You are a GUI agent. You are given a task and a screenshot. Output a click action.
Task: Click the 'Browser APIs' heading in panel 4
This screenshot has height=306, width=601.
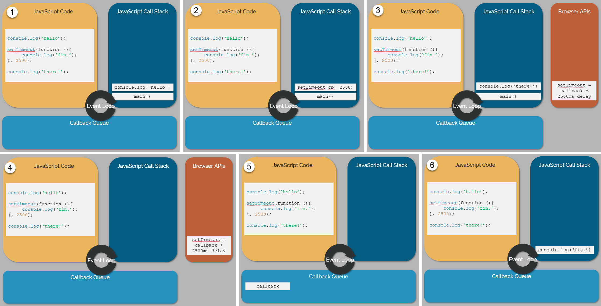click(x=209, y=166)
